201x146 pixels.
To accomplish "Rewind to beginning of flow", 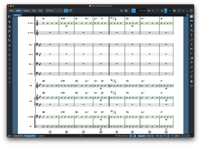I will (x=149, y=11).
